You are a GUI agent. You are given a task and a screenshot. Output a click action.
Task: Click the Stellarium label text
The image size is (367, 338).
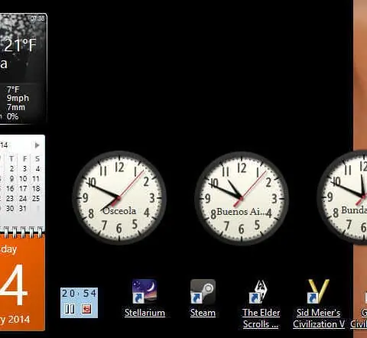tap(145, 313)
